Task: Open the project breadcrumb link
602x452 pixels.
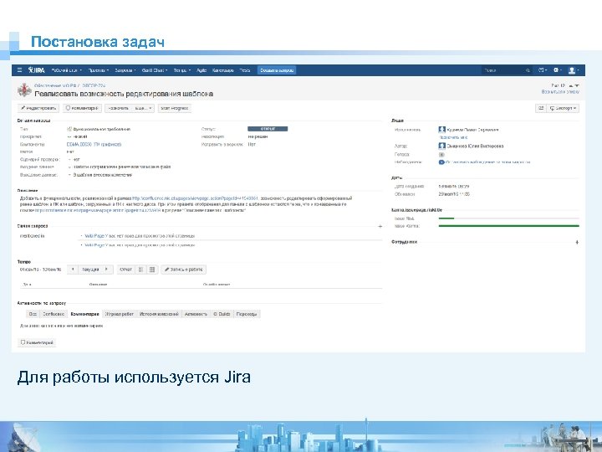Action: click(x=56, y=85)
